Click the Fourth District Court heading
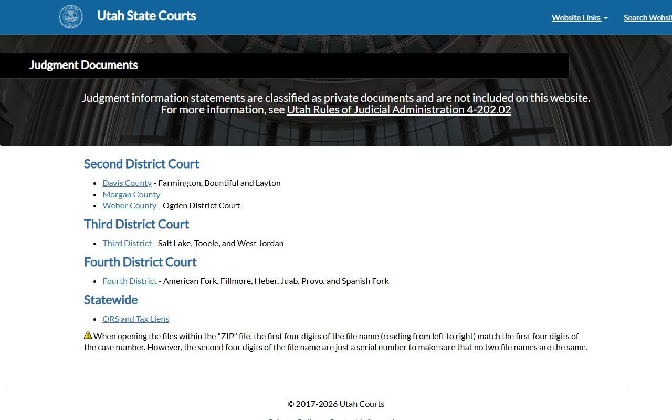 [x=140, y=262]
